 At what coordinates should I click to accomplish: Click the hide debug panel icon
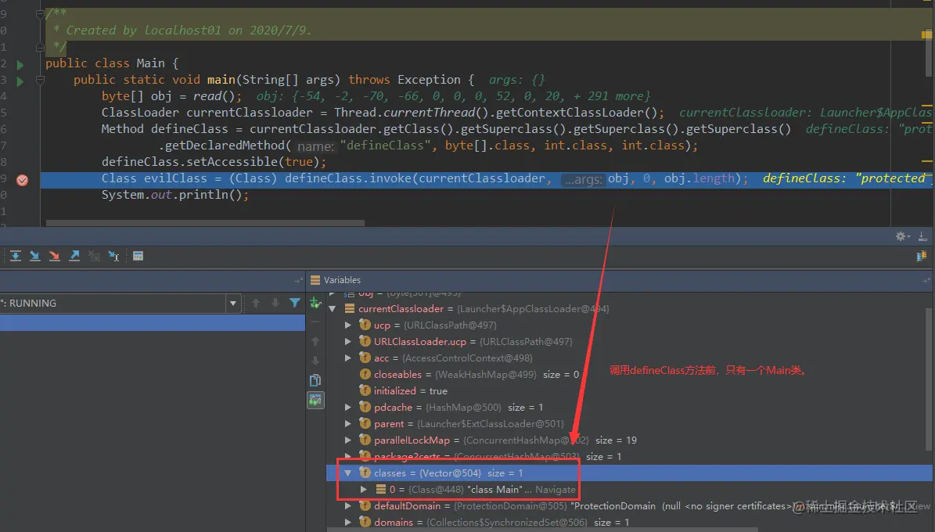[922, 236]
